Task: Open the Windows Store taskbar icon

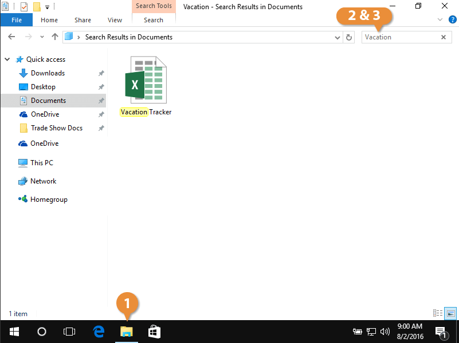Action: pyautogui.click(x=154, y=331)
